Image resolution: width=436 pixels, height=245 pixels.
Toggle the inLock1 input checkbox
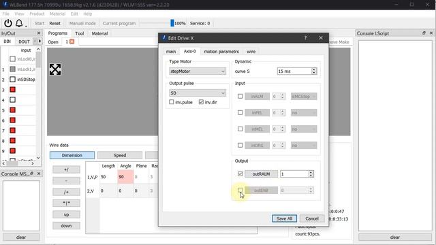tap(12, 69)
